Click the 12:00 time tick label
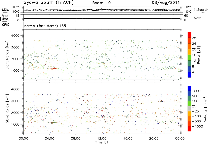 pyautogui.click(x=102, y=139)
